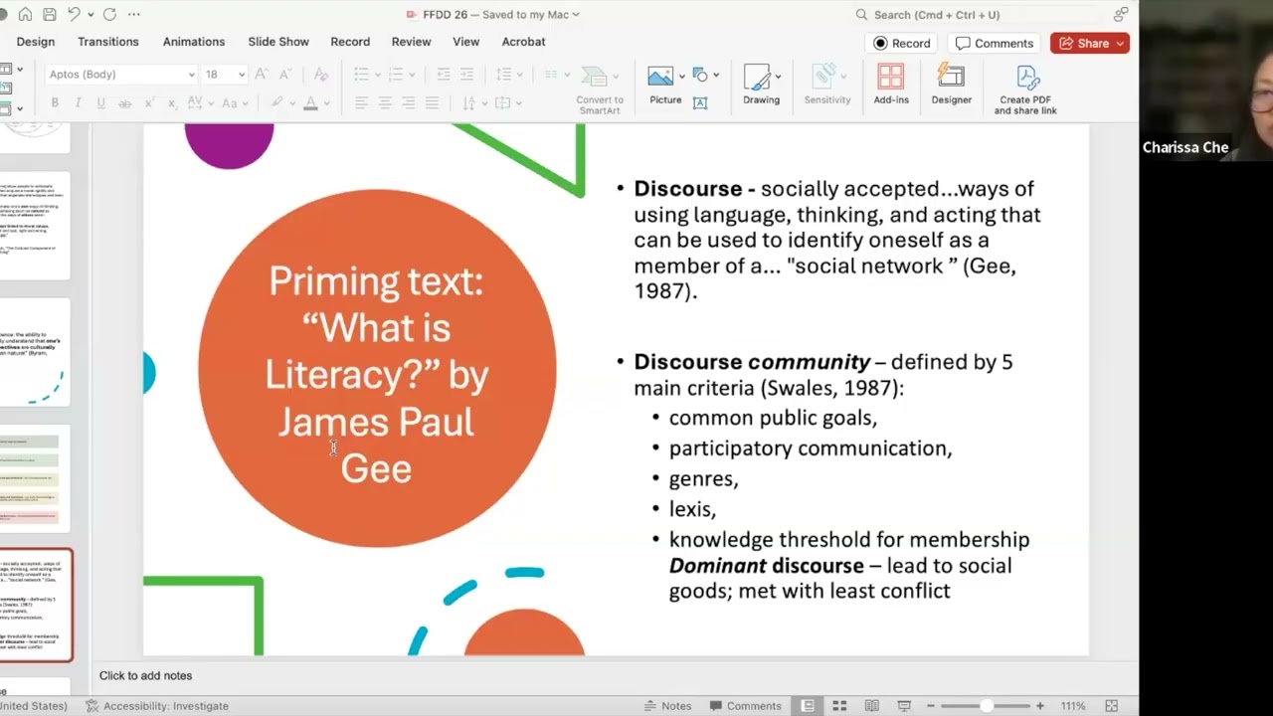Center the text
Image resolution: width=1273 pixels, height=716 pixels.
[385, 103]
